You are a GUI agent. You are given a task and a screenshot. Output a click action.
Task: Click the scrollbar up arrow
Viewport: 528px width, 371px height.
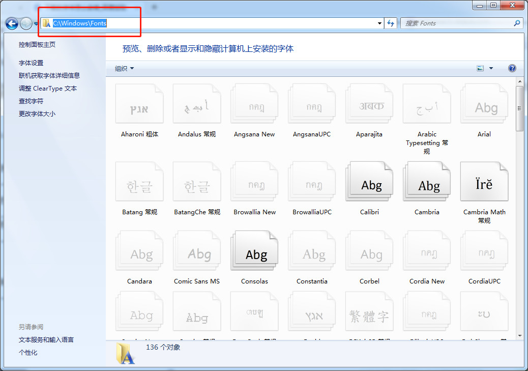519,81
